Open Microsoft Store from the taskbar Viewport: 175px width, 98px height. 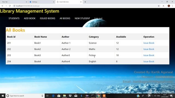(59, 96)
